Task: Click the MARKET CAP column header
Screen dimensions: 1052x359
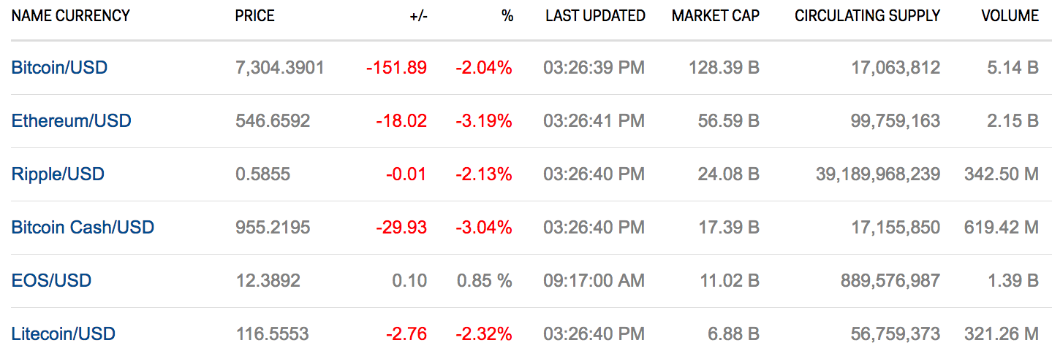Action: 715,15
